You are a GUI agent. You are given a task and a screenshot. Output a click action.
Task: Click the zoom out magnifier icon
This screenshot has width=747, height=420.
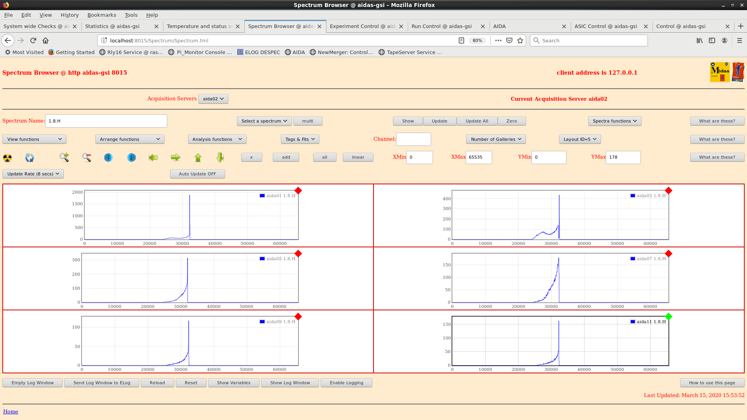86,157
